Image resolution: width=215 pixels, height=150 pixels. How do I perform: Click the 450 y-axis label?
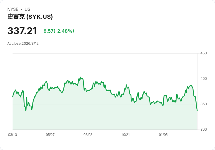(x=203, y=53)
